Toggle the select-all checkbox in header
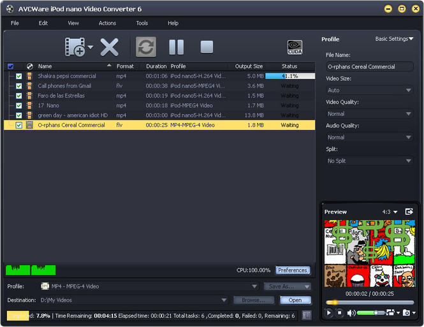The width and height of the screenshot is (424, 327). 11,66
